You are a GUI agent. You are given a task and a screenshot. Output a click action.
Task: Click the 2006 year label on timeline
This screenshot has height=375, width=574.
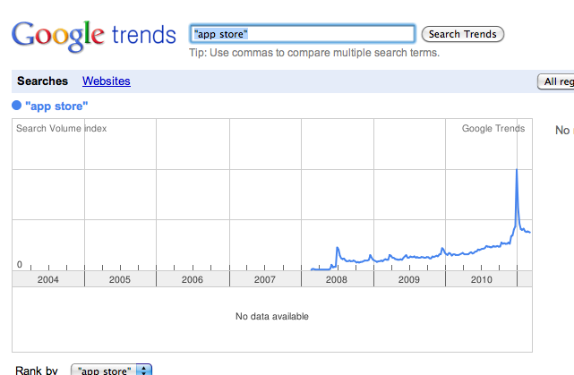[193, 279]
